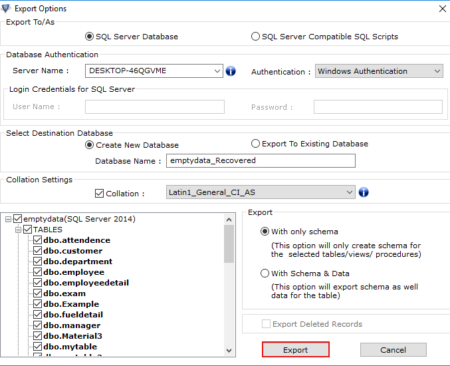Click the User Name input field
Image resolution: width=450 pixels, height=366 pixels.
155,106
